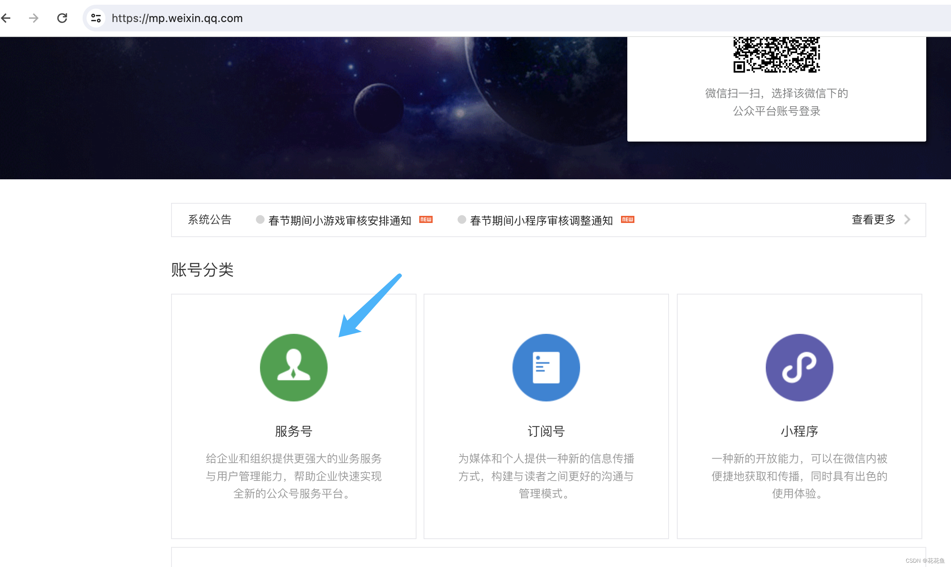This screenshot has width=951, height=567.
Task: Click the login QR code image
Action: click(776, 55)
